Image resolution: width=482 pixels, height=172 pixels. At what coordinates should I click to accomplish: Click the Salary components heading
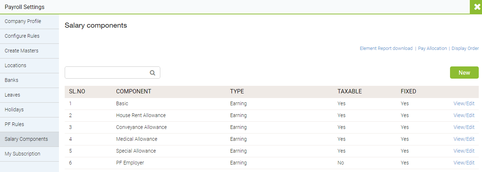96,25
